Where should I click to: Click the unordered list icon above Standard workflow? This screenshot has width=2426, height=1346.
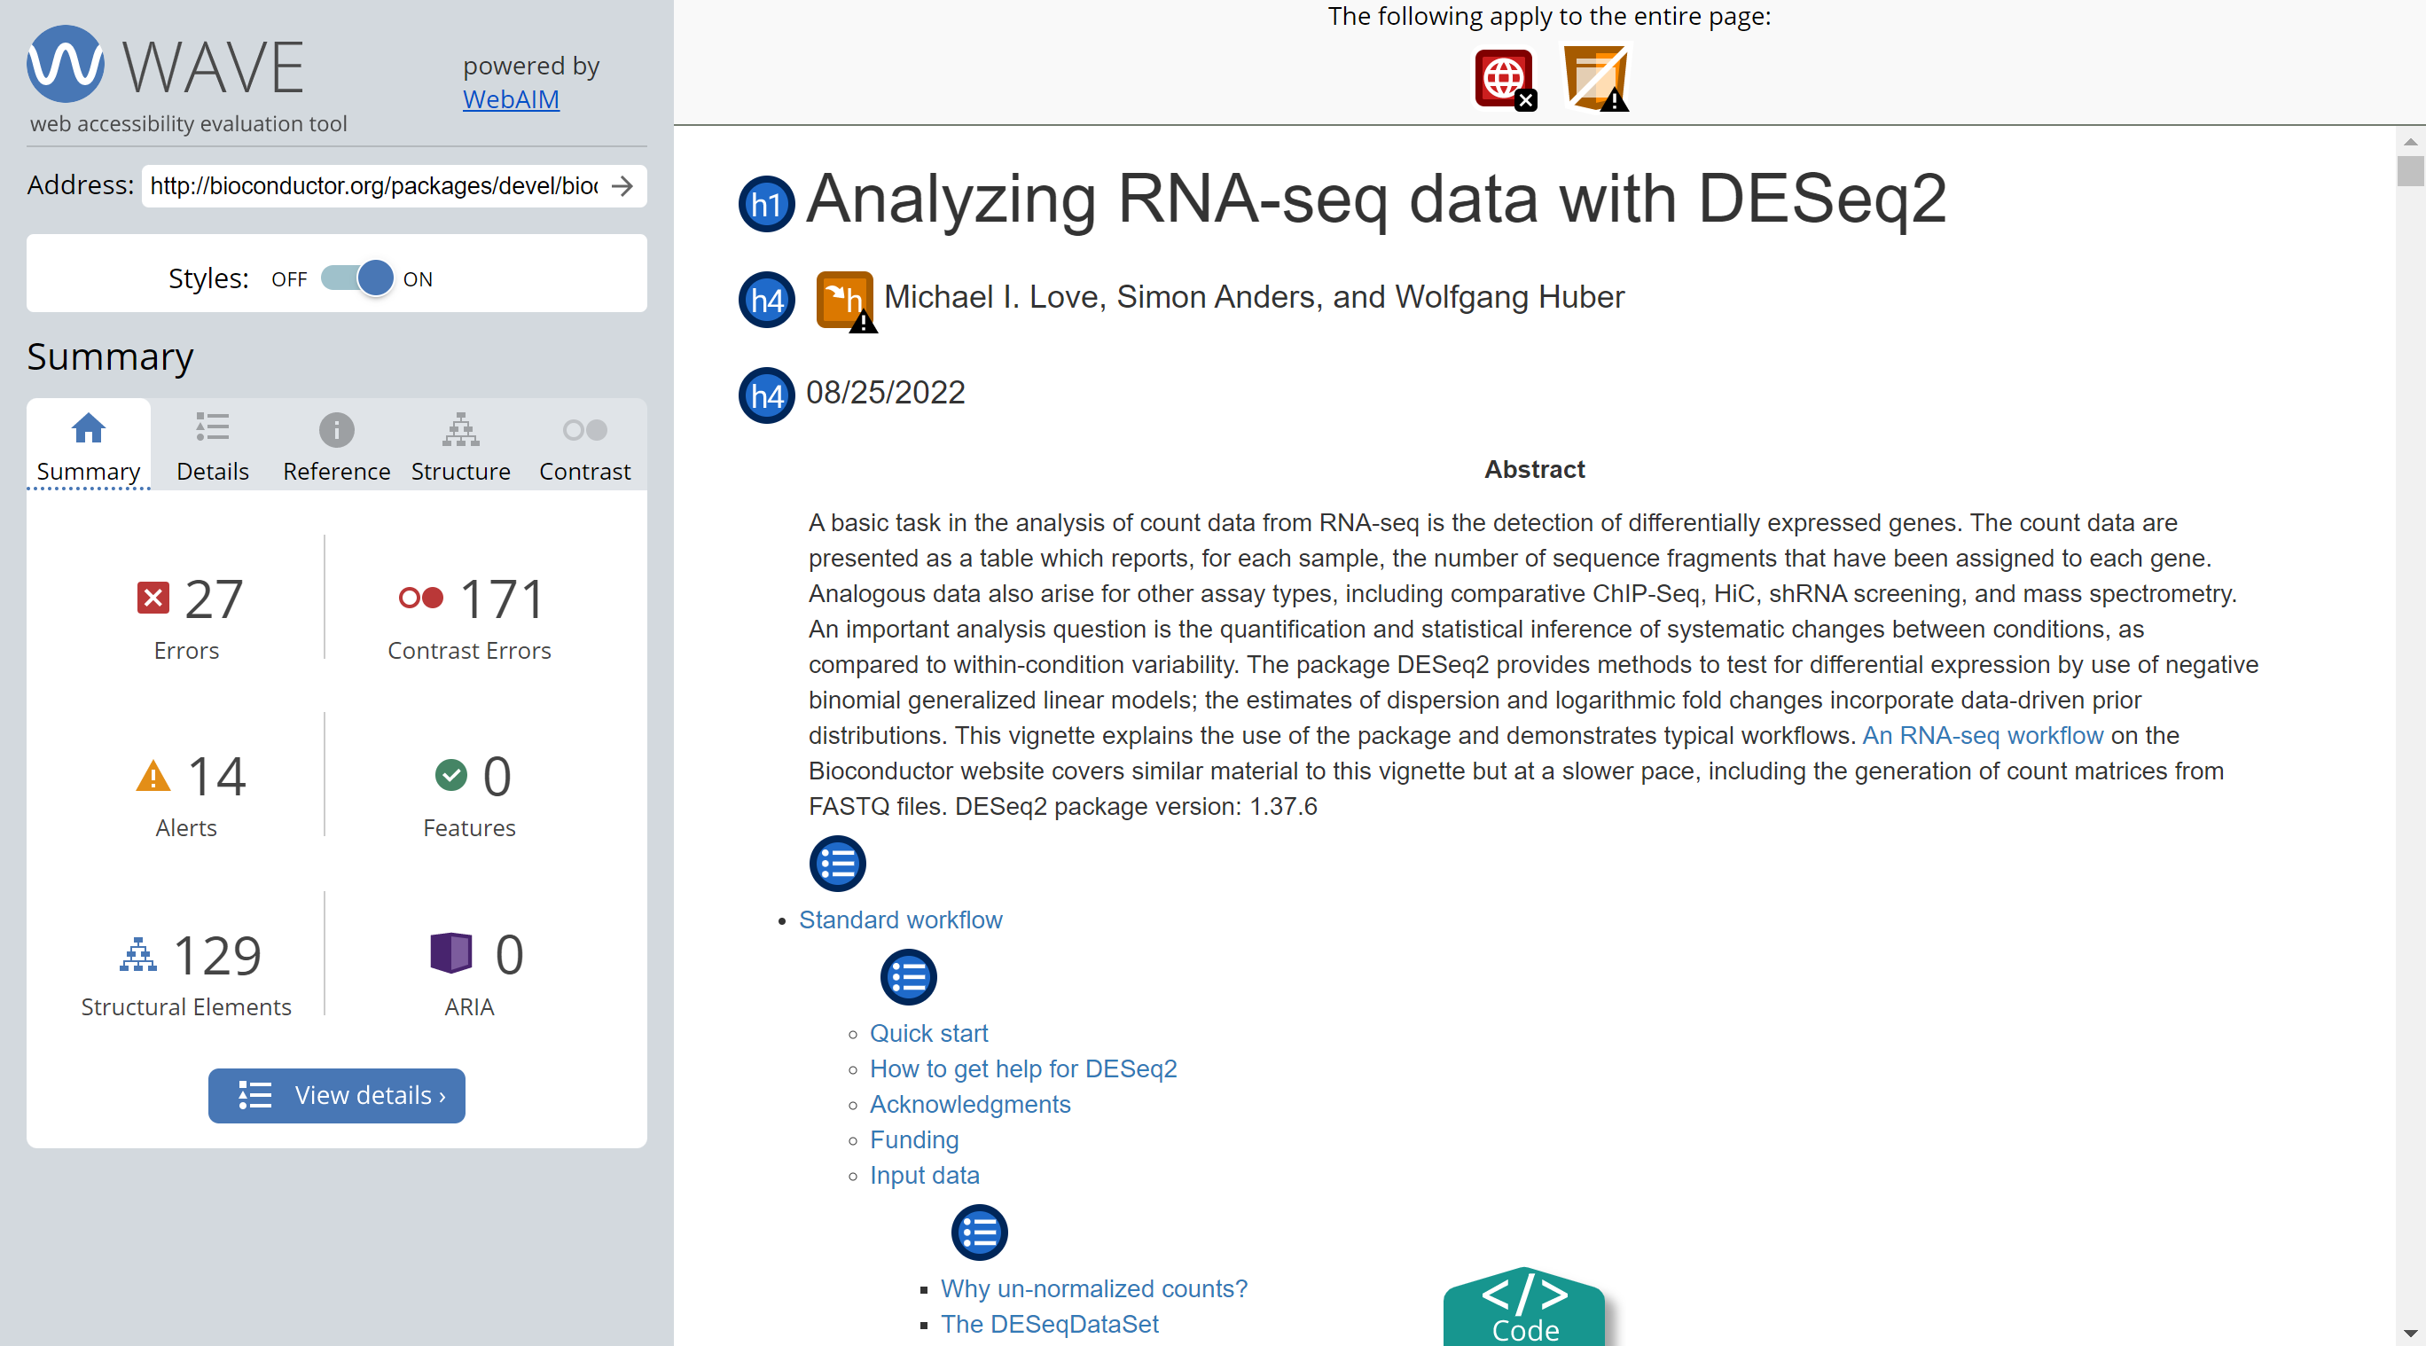tap(836, 863)
